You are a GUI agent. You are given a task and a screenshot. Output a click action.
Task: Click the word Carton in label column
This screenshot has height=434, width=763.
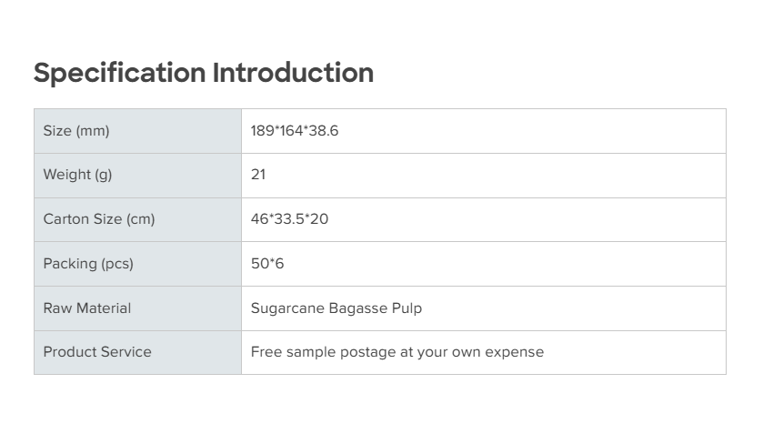(x=65, y=219)
